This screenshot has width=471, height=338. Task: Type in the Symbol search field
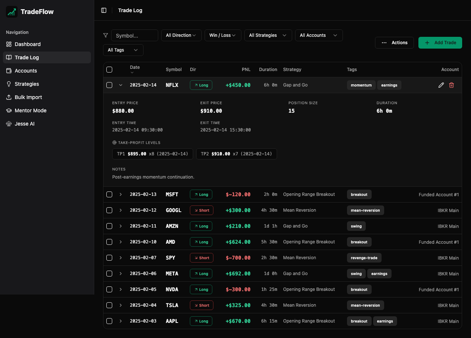[134, 35]
